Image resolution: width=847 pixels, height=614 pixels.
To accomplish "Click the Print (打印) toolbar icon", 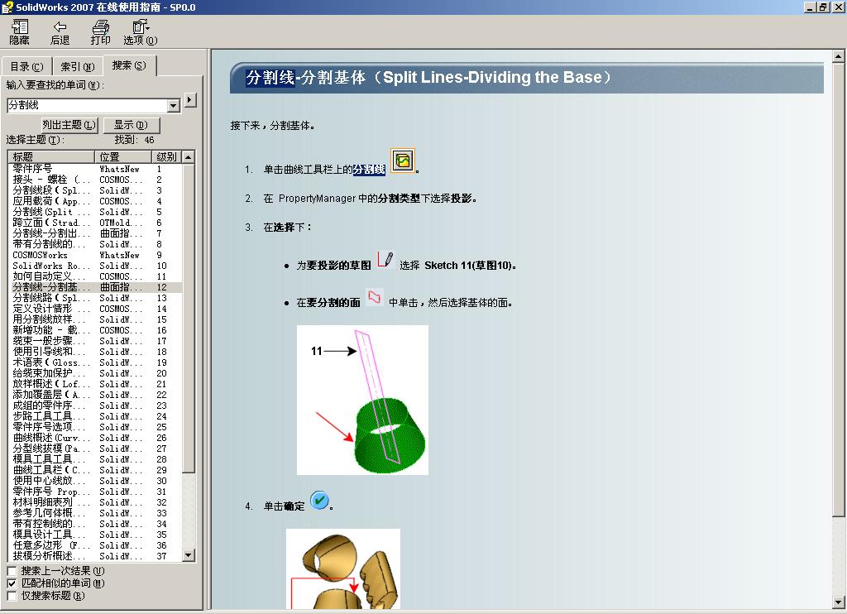I will pos(100,32).
